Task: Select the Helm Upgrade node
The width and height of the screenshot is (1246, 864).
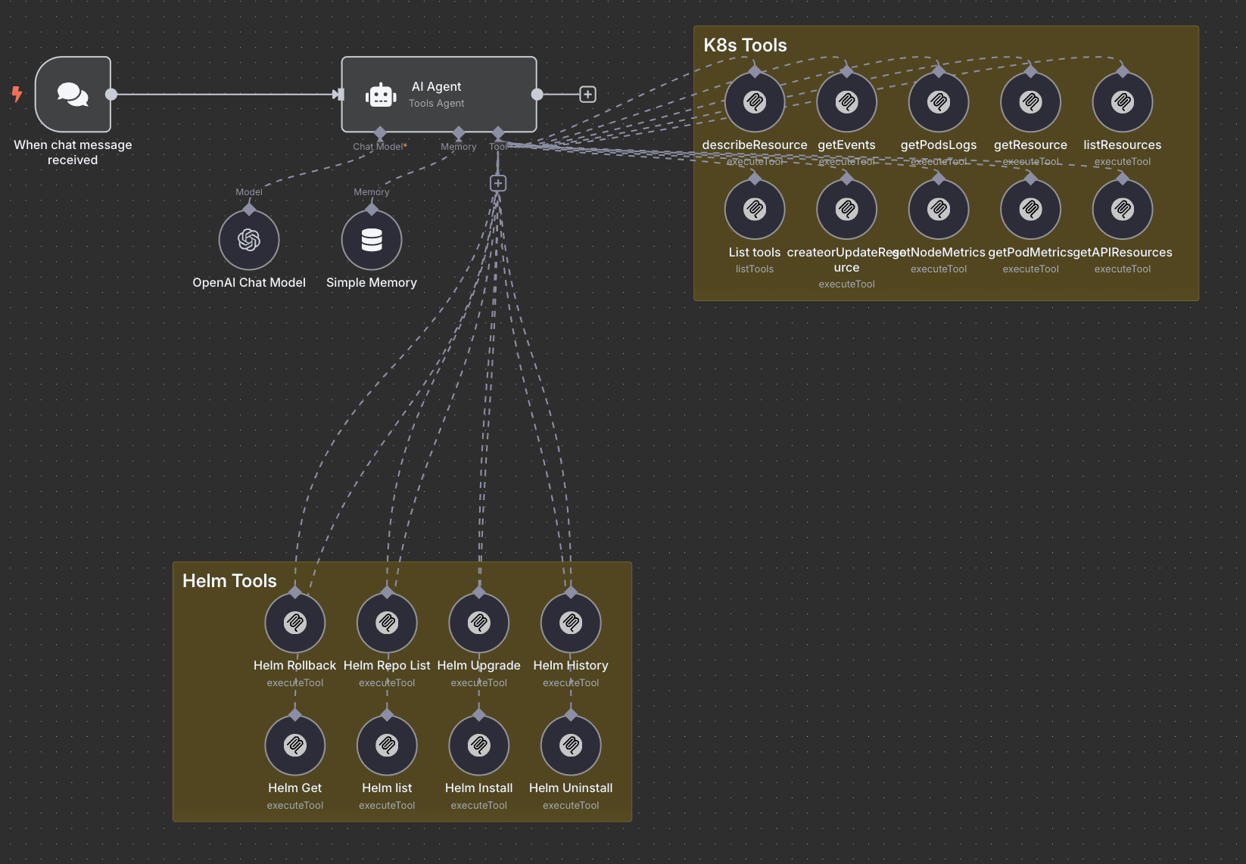Action: [x=479, y=623]
